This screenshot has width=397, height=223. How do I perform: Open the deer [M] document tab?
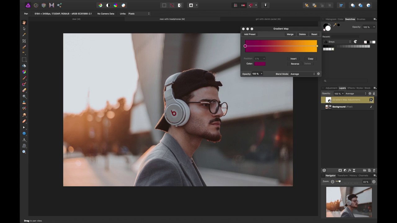pyautogui.click(x=76, y=19)
